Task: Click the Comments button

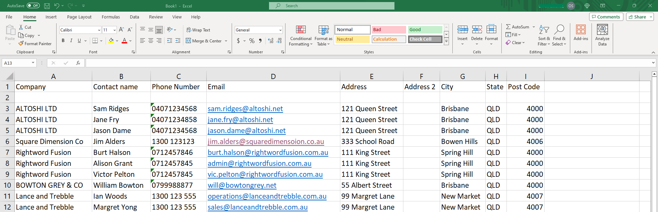Action: [x=606, y=17]
